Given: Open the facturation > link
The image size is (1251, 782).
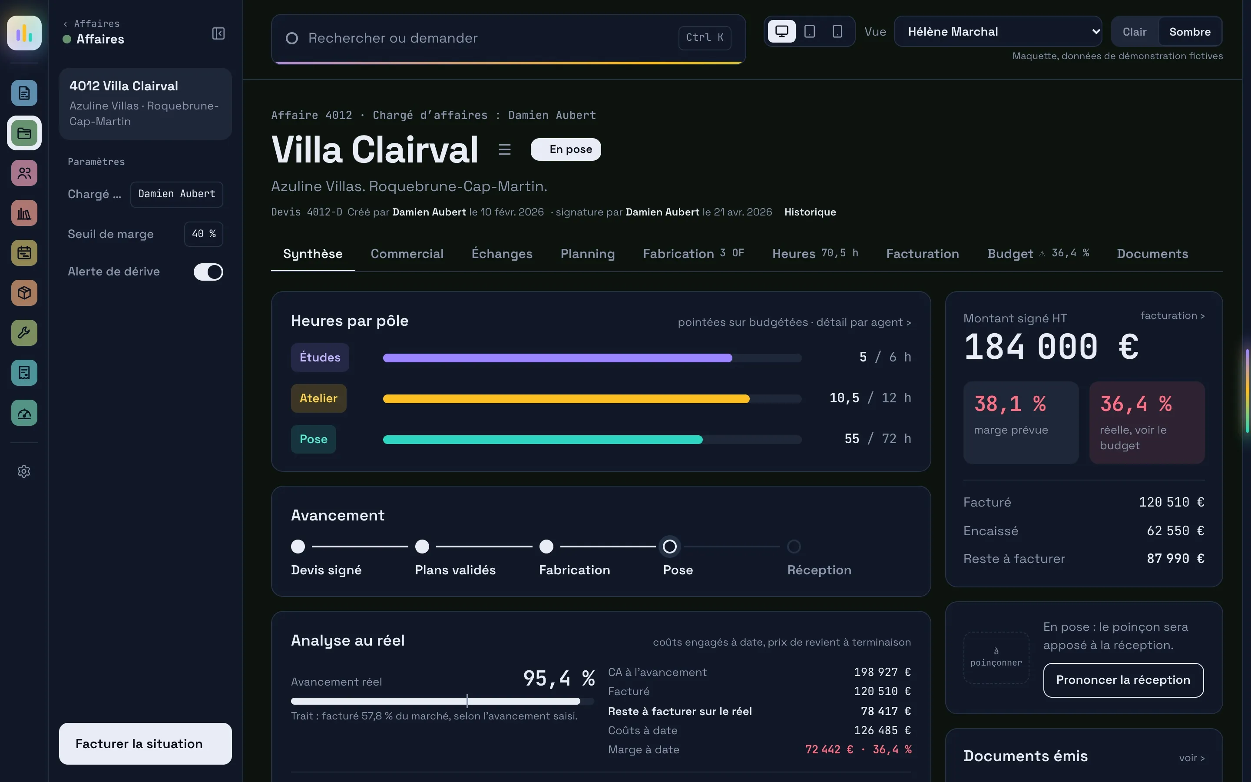Looking at the screenshot, I should pyautogui.click(x=1172, y=315).
